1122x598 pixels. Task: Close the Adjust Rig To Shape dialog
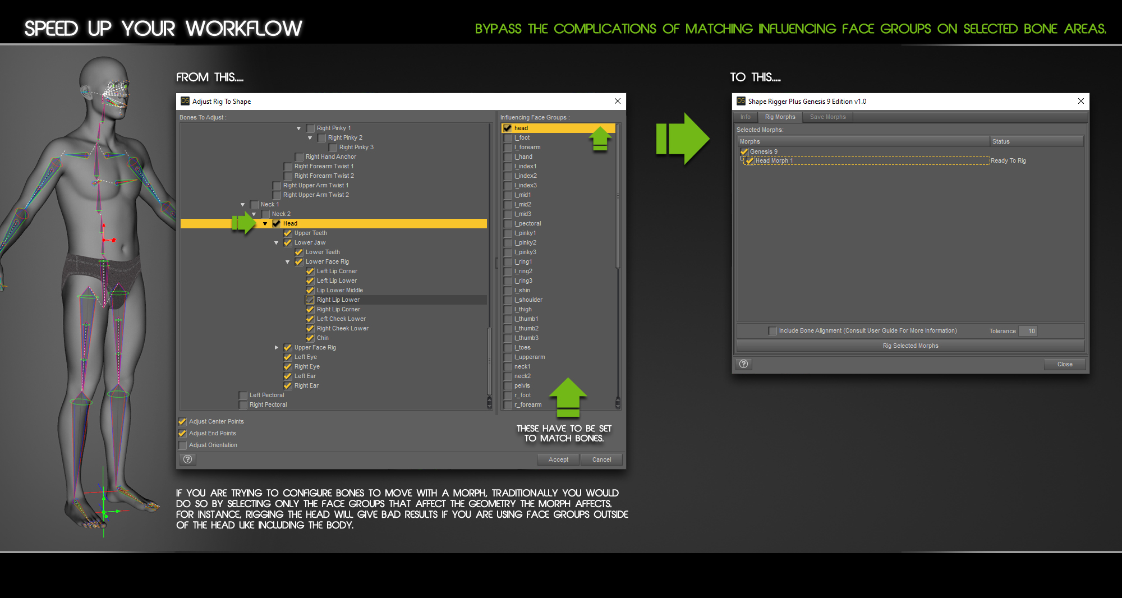point(617,102)
